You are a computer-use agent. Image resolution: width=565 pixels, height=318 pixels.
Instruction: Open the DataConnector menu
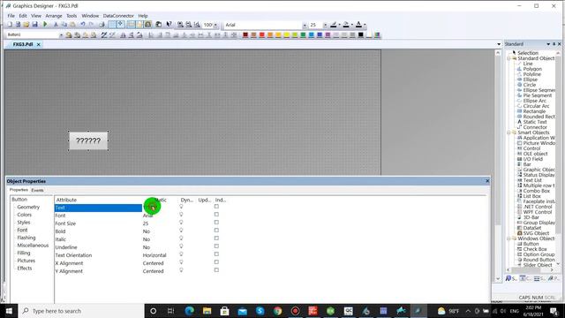[x=118, y=16]
